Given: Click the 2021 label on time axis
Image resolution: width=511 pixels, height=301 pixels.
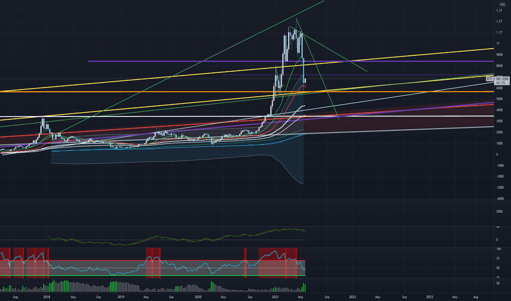Looking at the screenshot, I should [275, 297].
